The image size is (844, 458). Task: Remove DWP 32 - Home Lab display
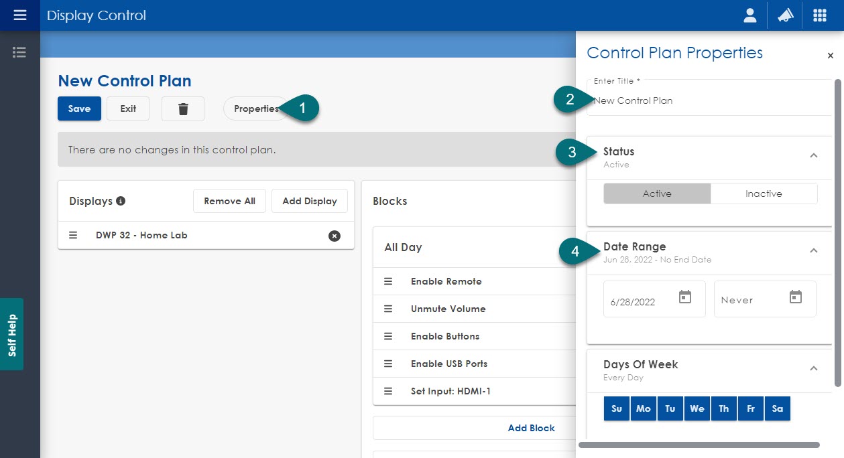coord(335,236)
